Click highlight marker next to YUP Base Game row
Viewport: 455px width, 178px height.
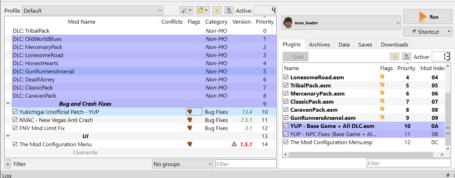(448, 128)
